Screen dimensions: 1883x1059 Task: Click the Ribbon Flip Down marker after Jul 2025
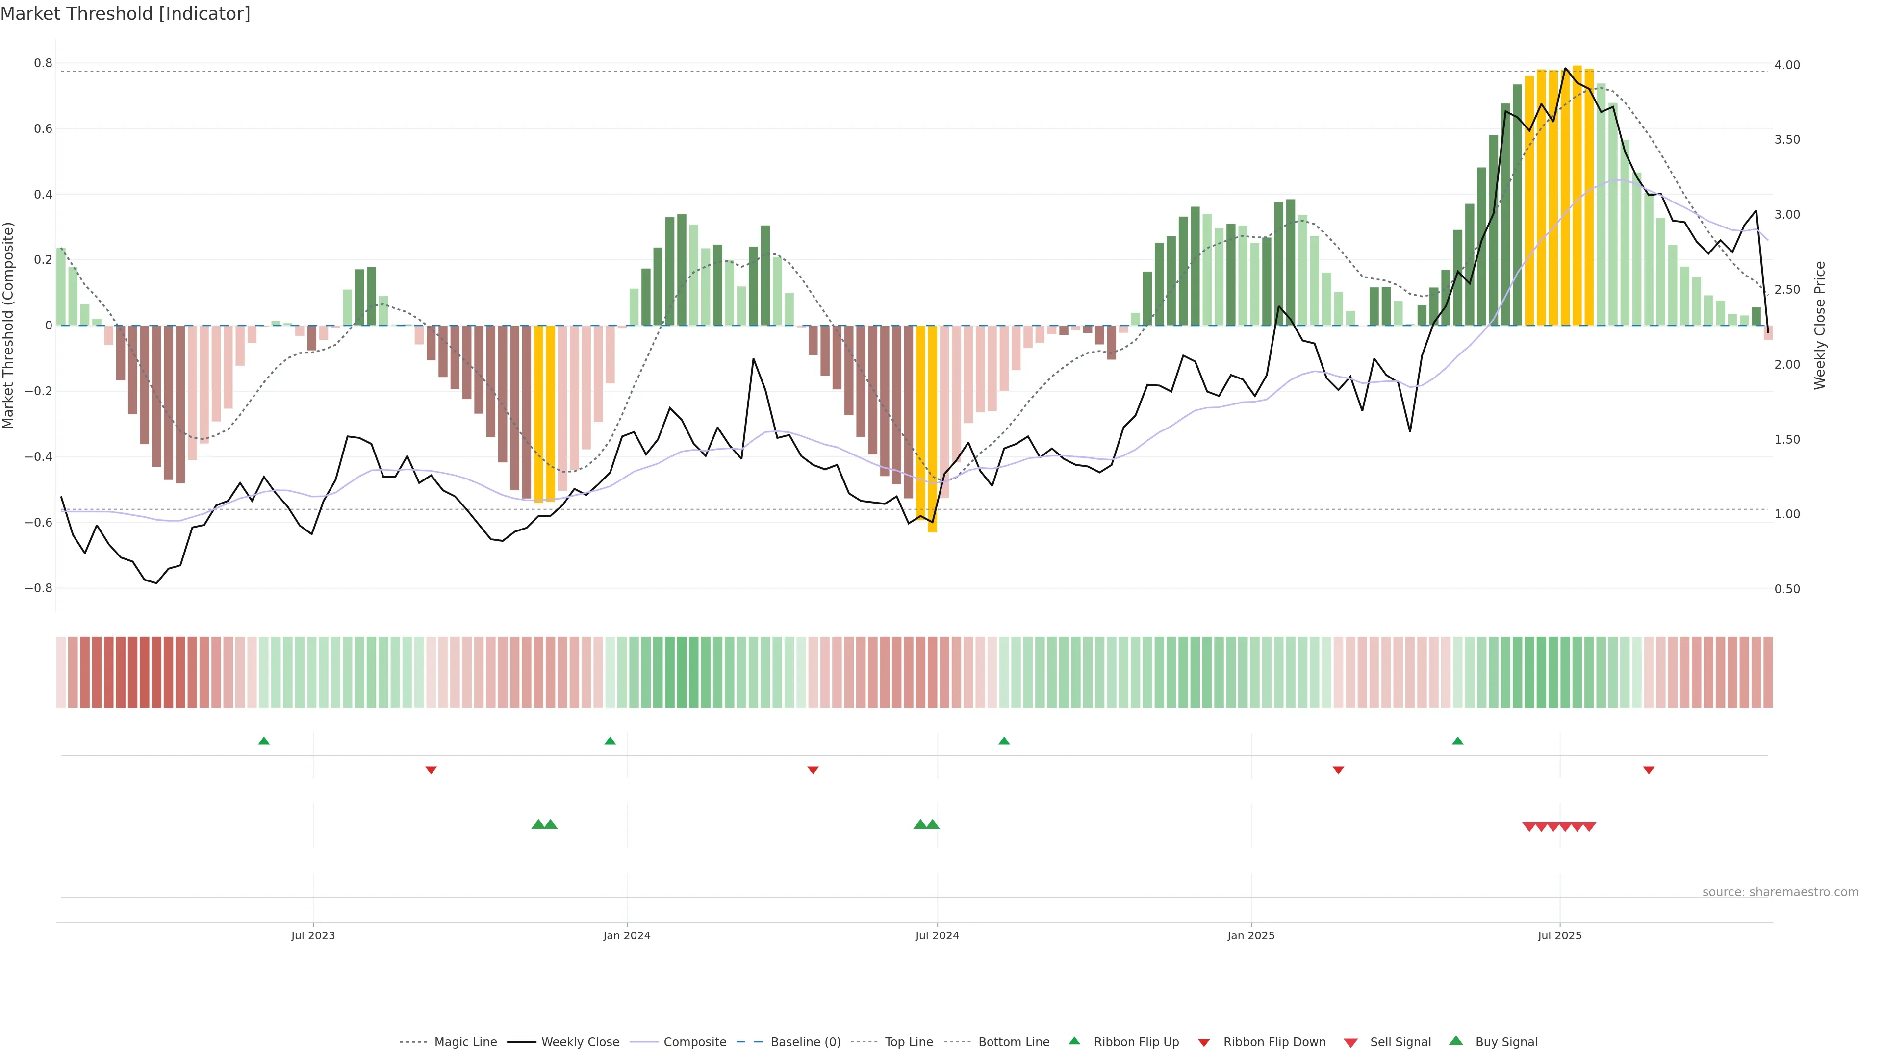pyautogui.click(x=1648, y=770)
